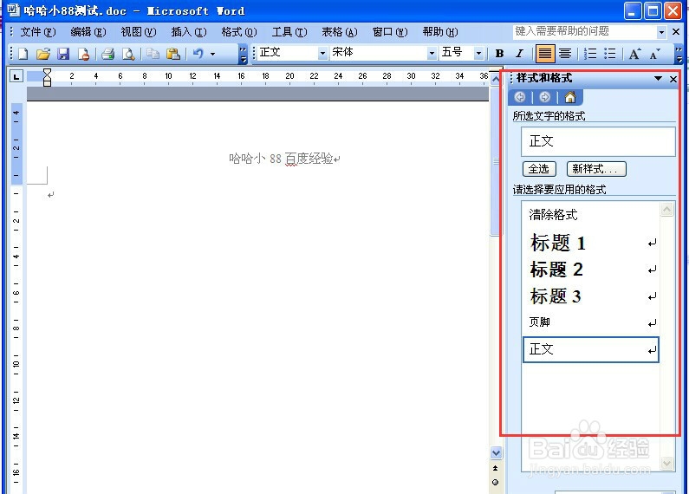Open the font dropdown showing 宋体

(432, 53)
